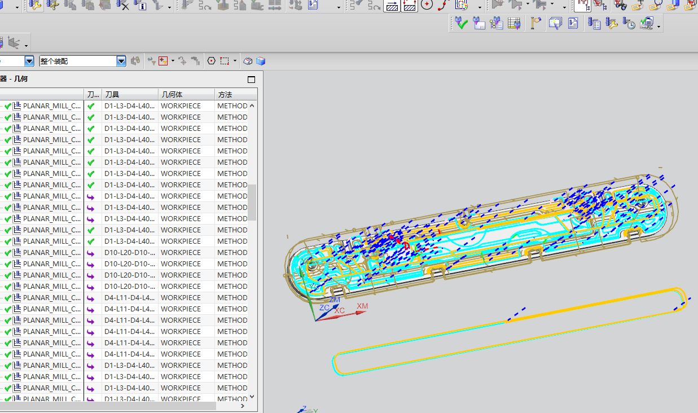The width and height of the screenshot is (698, 413).
Task: Open the 整个装配 assembly scope dropdown
Action: pos(121,61)
